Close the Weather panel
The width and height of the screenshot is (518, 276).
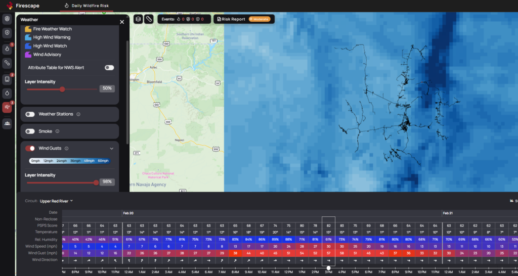click(x=121, y=22)
